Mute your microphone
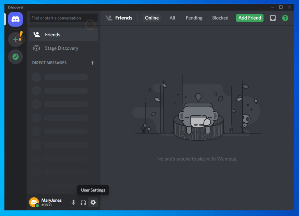The width and height of the screenshot is (299, 216). [x=73, y=202]
